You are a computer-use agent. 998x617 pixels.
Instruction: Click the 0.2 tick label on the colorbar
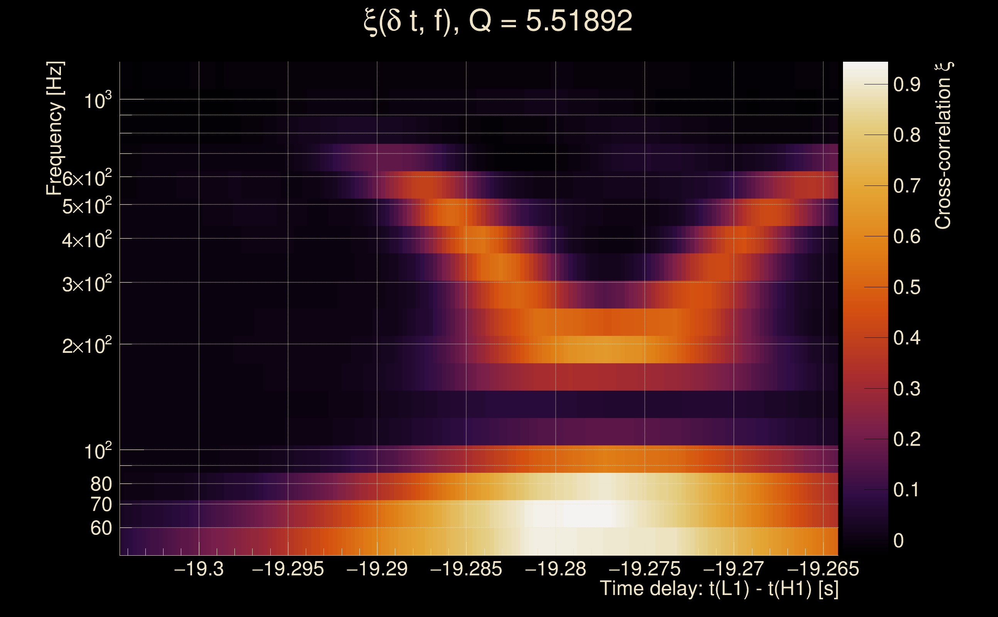[x=907, y=440]
